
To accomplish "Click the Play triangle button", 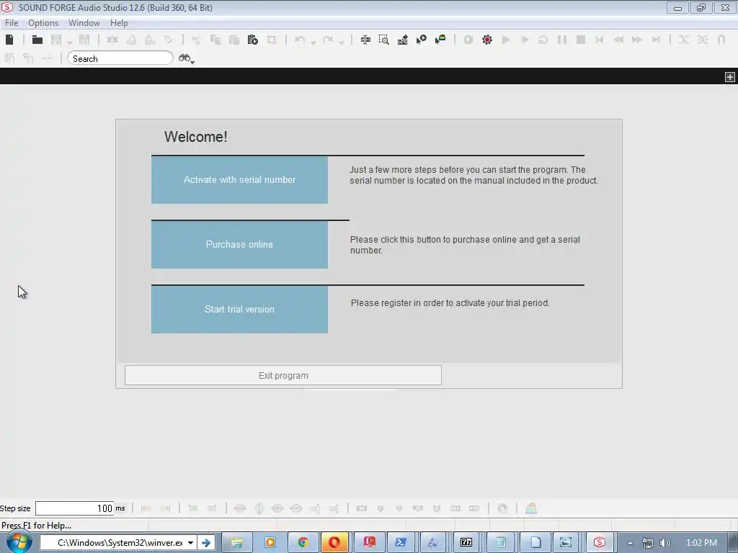I will tap(506, 40).
